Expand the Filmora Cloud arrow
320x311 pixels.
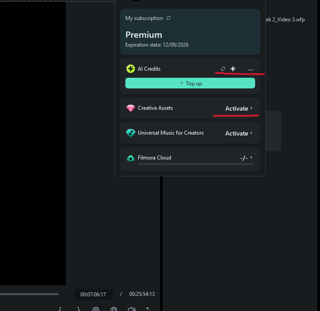pos(252,158)
